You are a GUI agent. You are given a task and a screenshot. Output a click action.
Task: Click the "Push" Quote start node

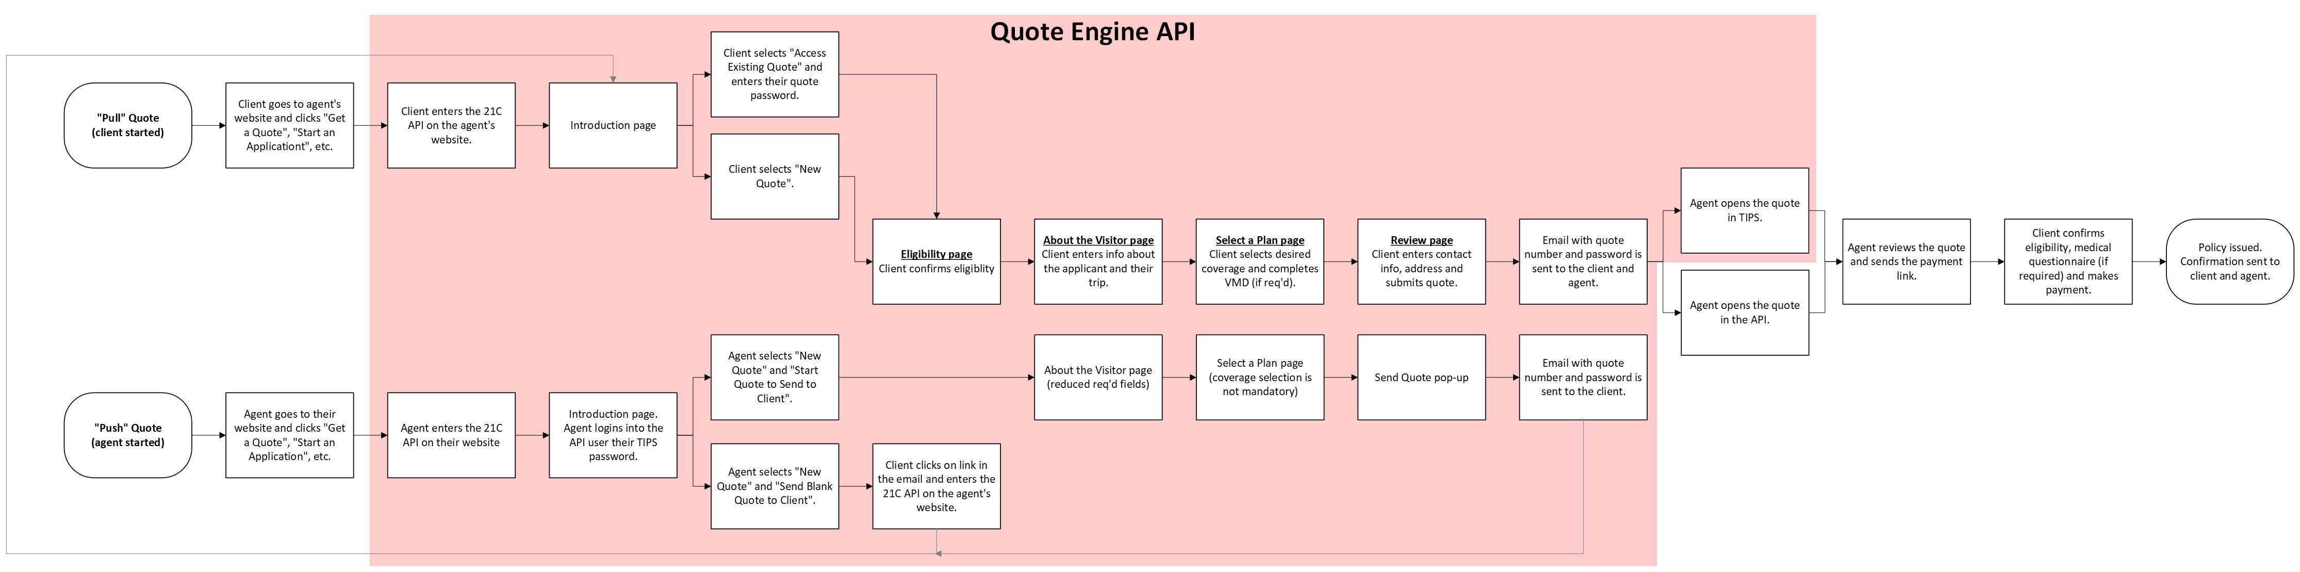128,435
